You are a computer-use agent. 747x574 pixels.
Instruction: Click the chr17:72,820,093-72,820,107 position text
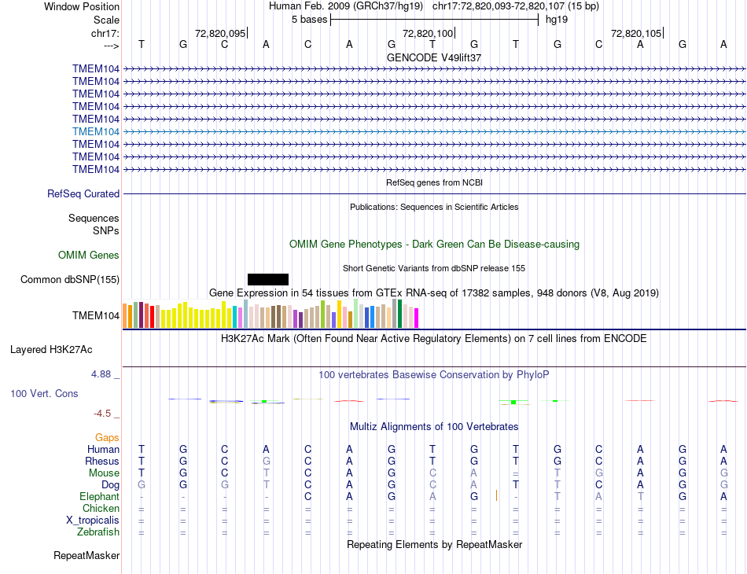(x=499, y=6)
